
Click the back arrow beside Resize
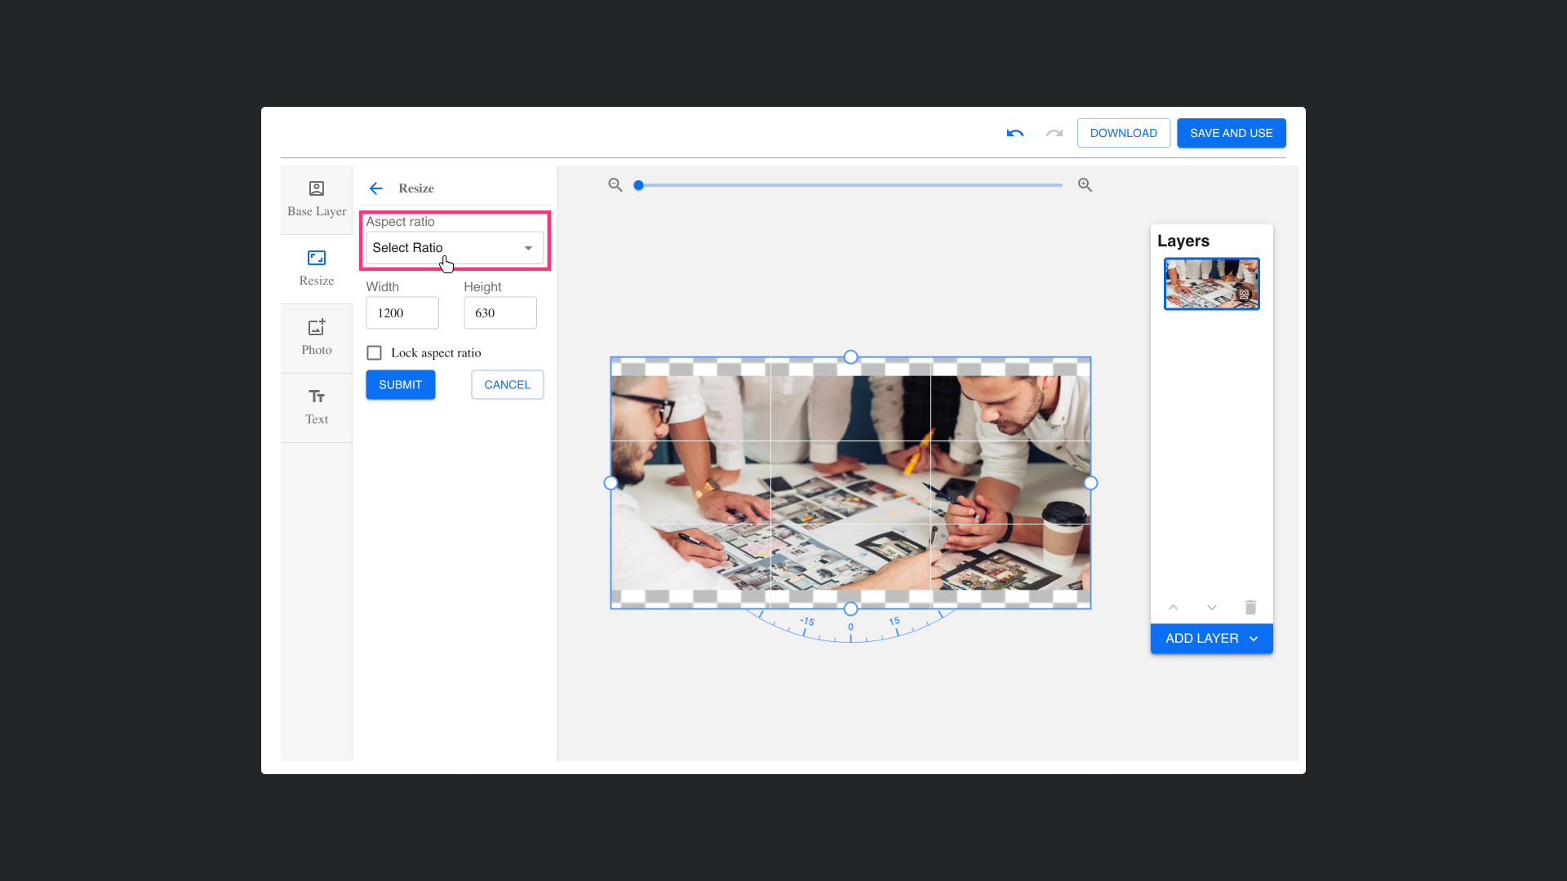pyautogui.click(x=375, y=188)
